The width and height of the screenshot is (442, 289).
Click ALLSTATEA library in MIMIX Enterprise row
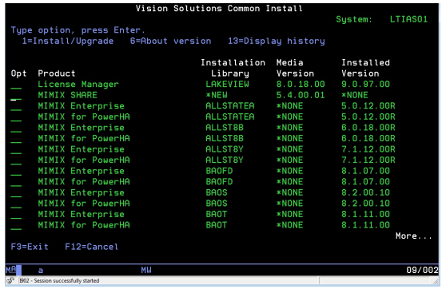[x=230, y=106]
